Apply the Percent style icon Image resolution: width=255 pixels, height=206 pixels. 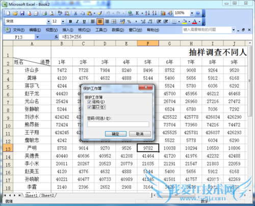129,21
